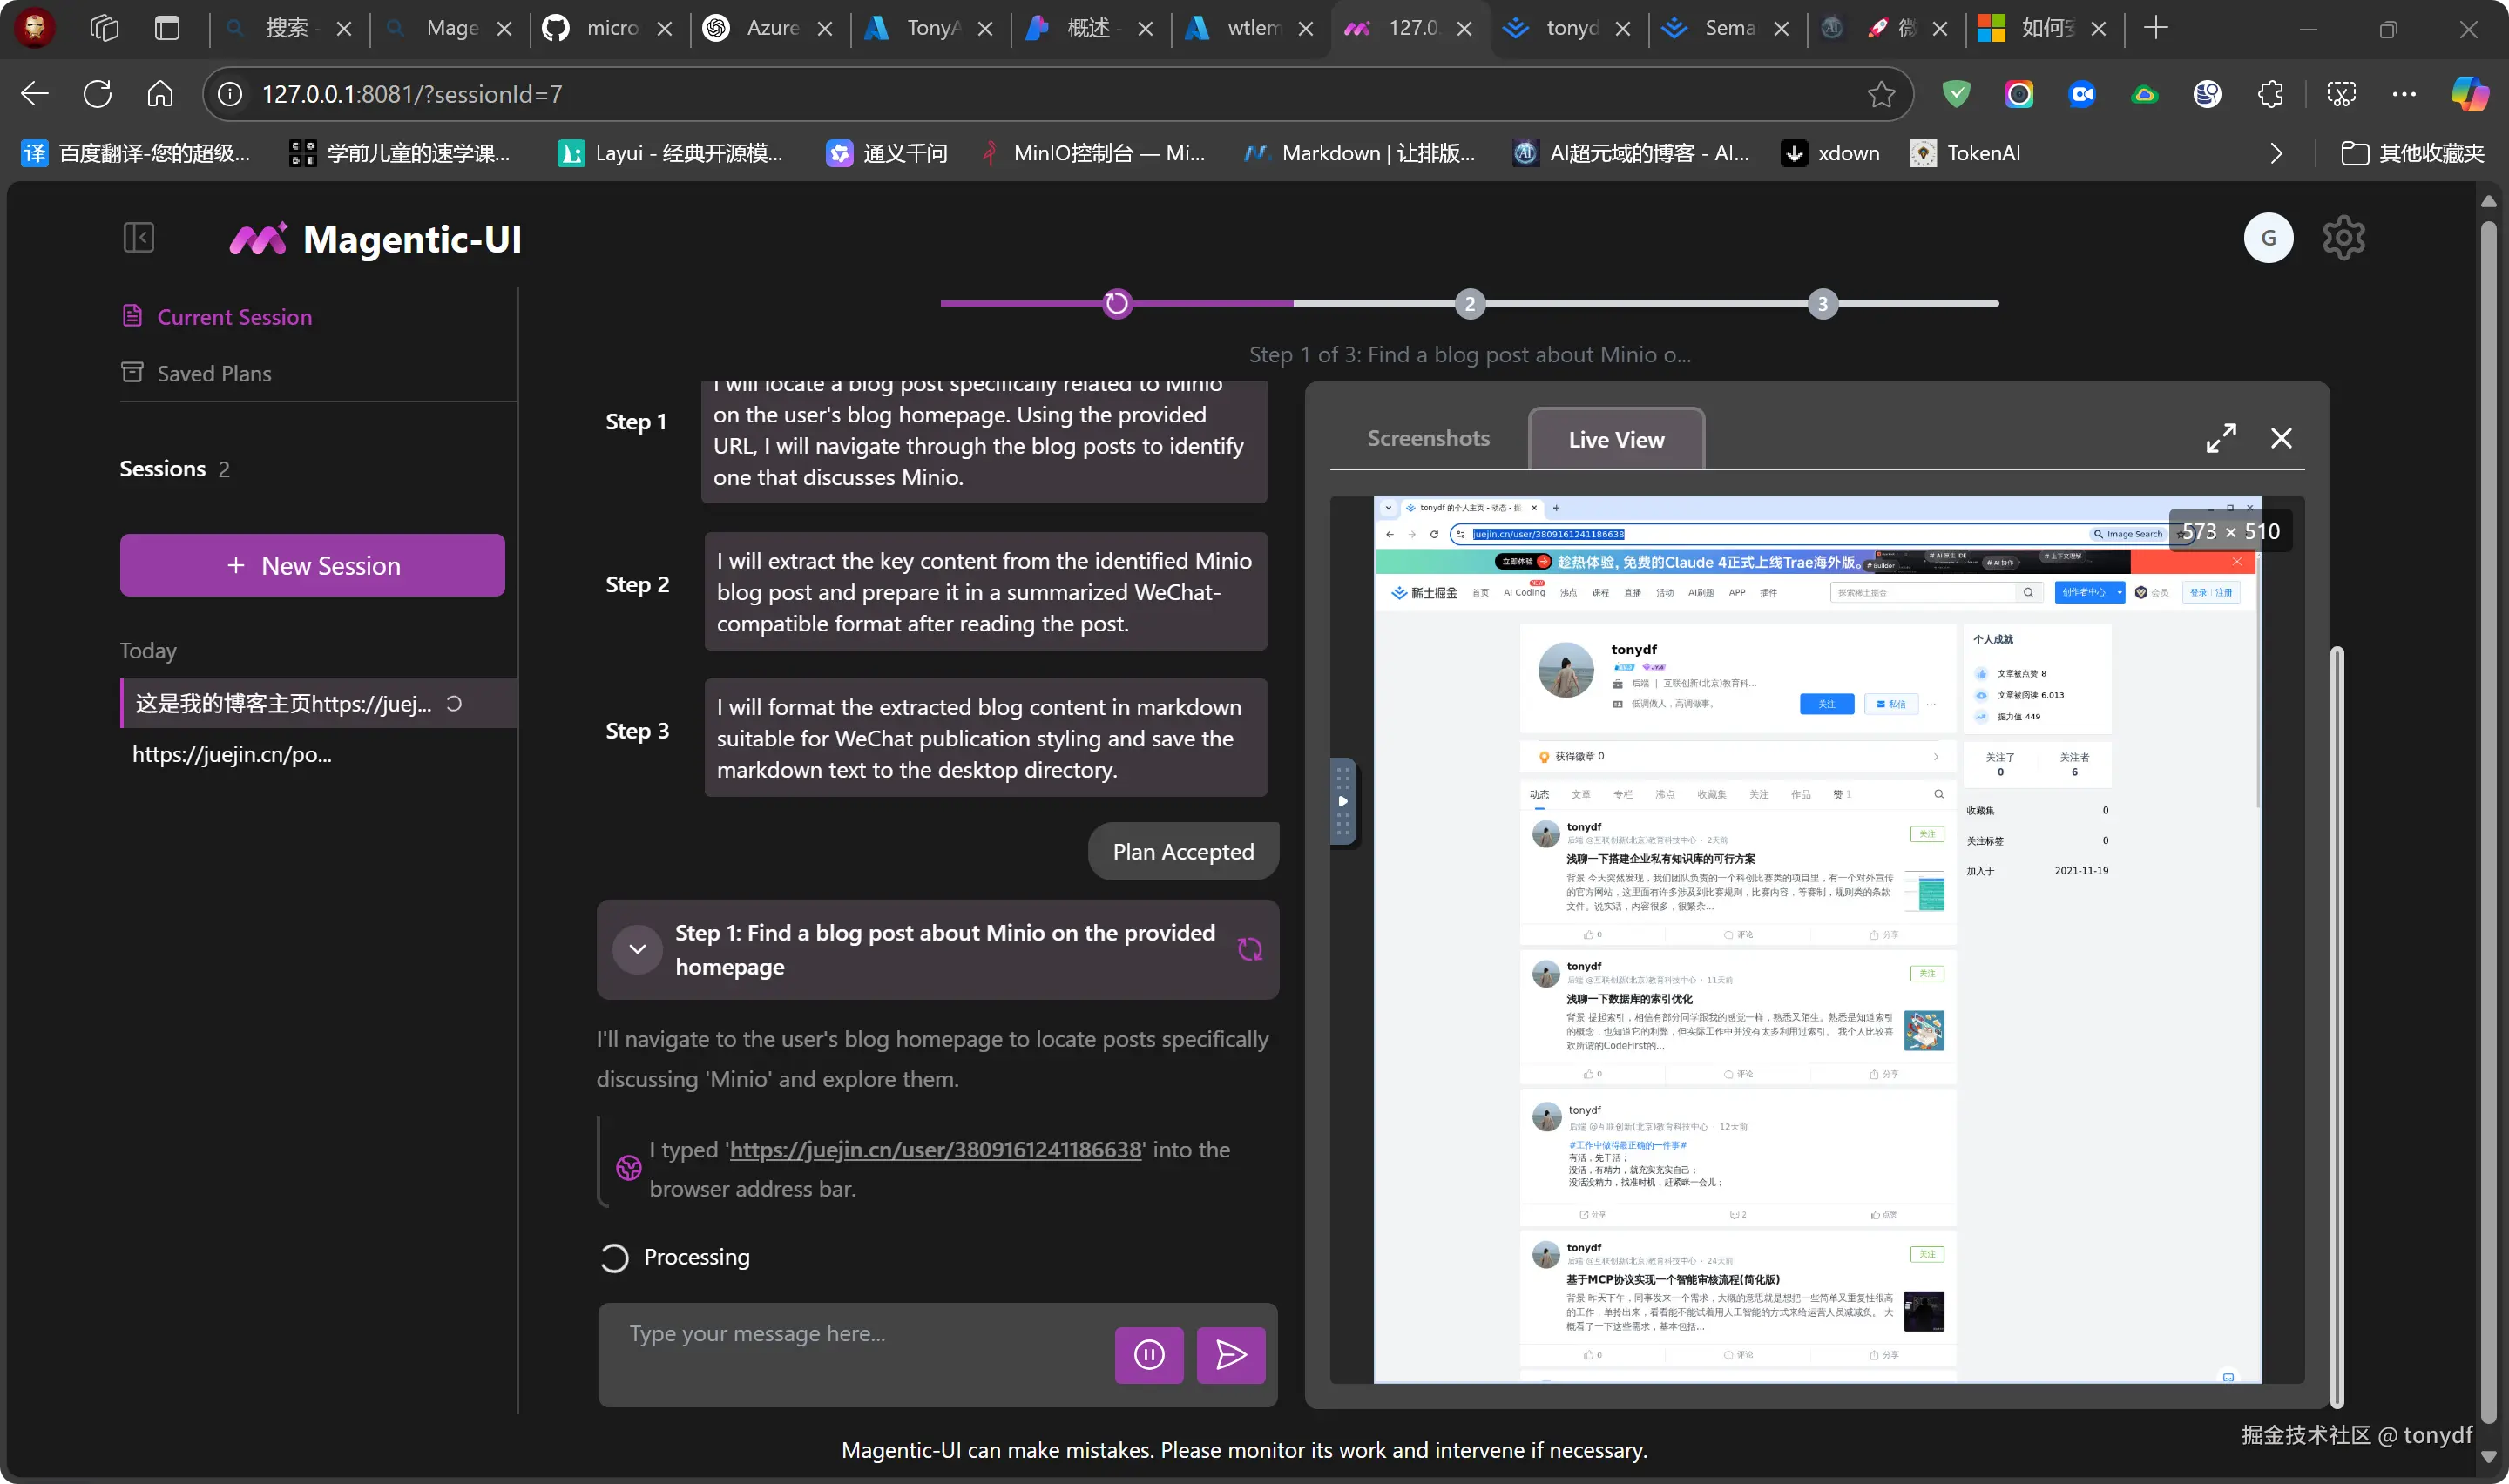
Task: Collapse the left sidebar panel icon
Action: 138,238
